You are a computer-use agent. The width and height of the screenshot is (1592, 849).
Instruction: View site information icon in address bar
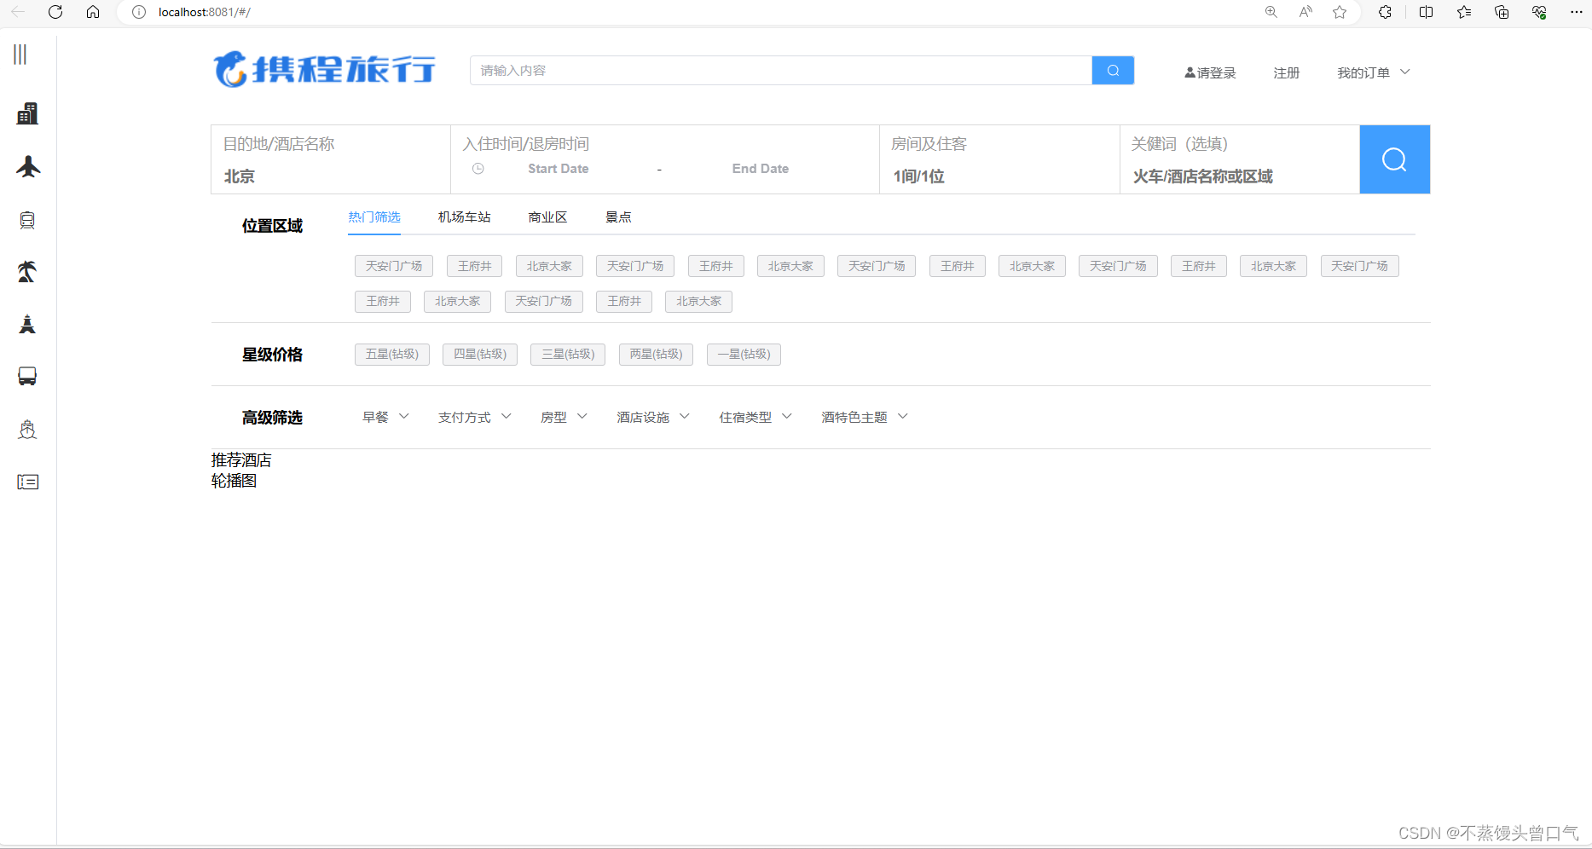[138, 12]
